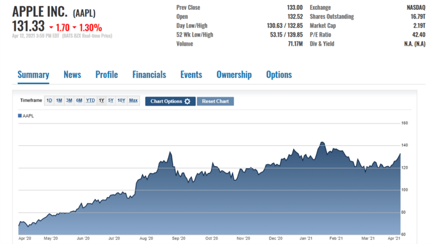
Task: Set chart timeframe to 1D
Action: 49,101
